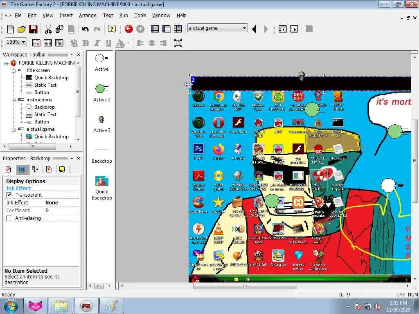
Task: Collapse the title screen tree node
Action: pyautogui.click(x=14, y=70)
